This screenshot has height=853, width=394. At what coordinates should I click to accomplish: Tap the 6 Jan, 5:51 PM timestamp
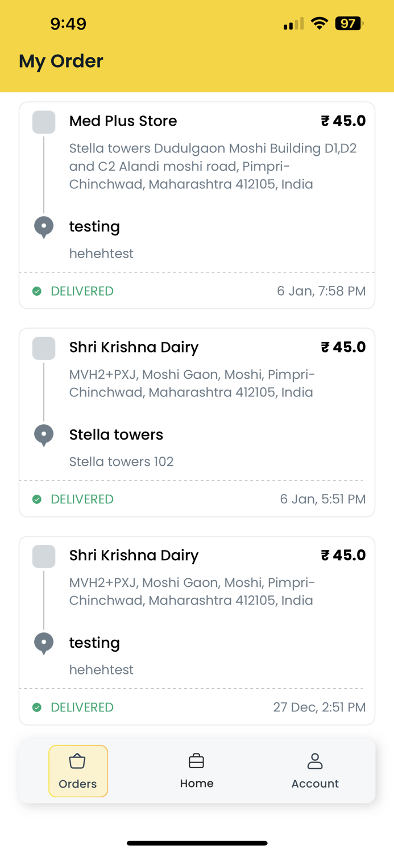(x=322, y=499)
